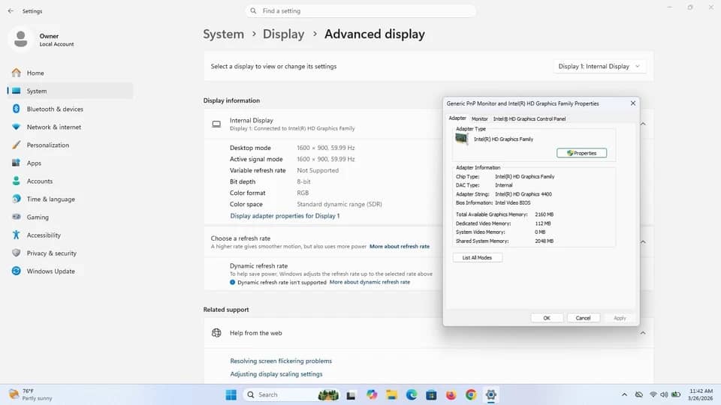Open Adjusting display scaling settings link

click(276, 373)
